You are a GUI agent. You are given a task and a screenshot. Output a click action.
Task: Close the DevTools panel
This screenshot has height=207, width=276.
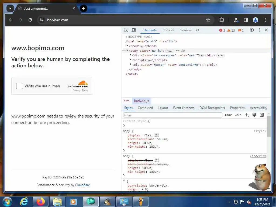[x=266, y=30]
